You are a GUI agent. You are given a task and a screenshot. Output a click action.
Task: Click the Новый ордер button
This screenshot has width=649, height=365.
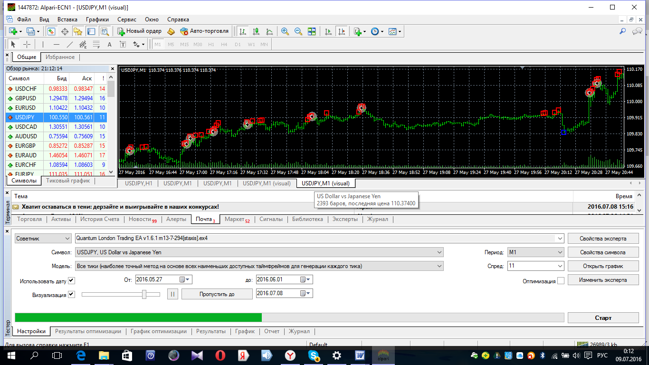140,31
